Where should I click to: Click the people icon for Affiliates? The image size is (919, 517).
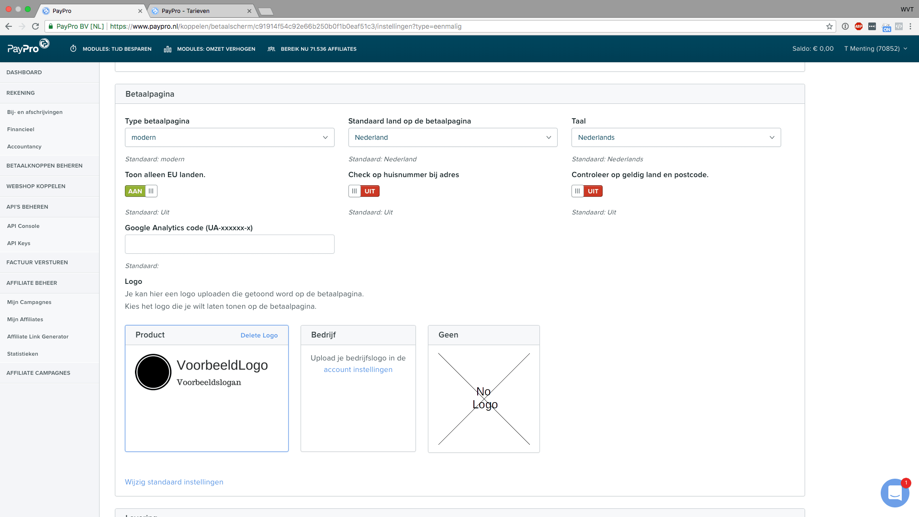click(x=271, y=49)
